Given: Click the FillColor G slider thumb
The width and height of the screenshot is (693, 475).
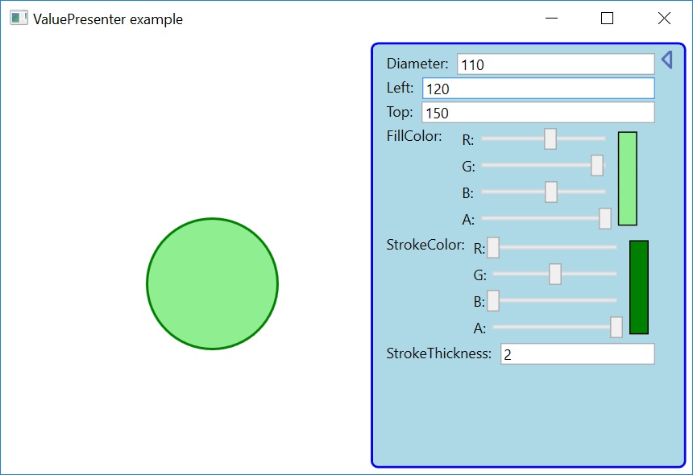Looking at the screenshot, I should [x=597, y=166].
